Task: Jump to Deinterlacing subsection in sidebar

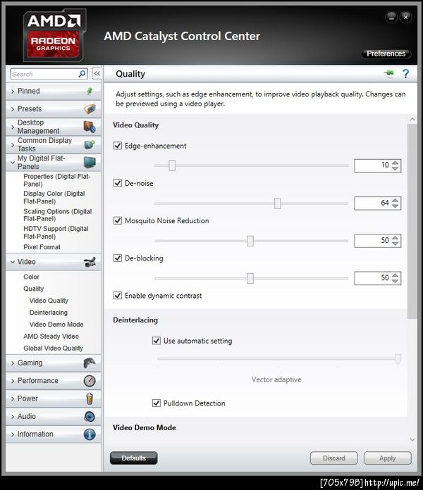Action: pyautogui.click(x=49, y=313)
